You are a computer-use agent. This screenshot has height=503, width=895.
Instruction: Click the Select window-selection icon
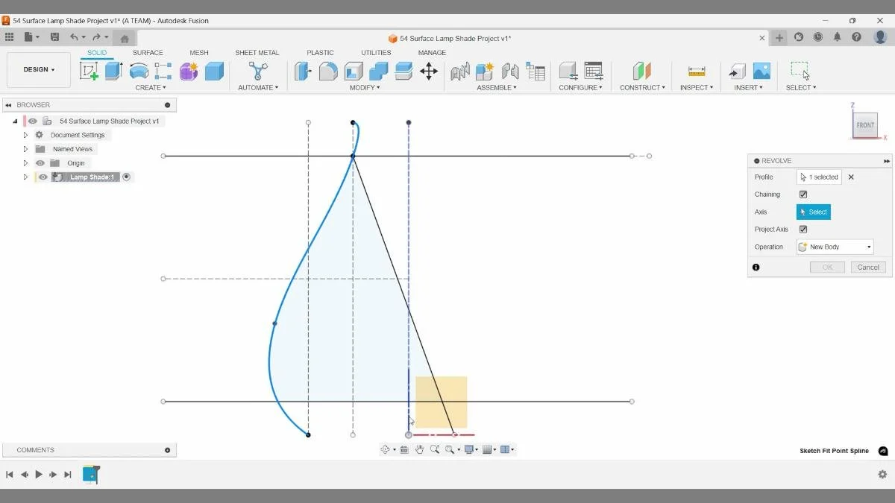point(800,71)
